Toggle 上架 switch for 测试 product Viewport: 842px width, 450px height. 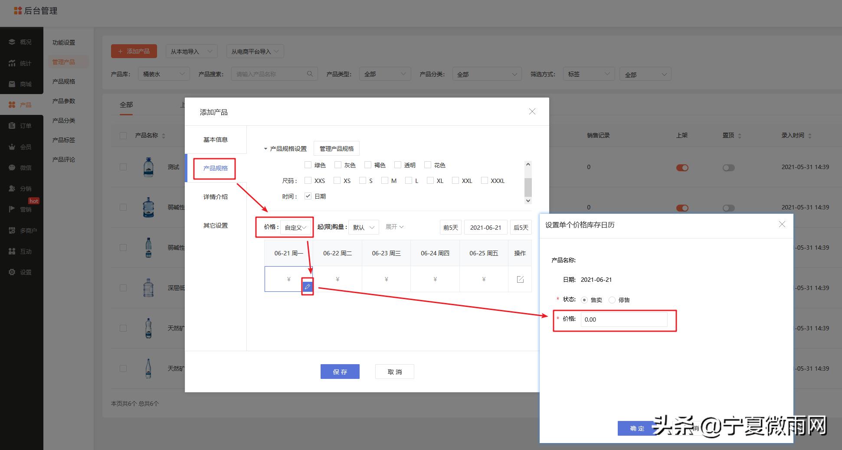(x=682, y=168)
